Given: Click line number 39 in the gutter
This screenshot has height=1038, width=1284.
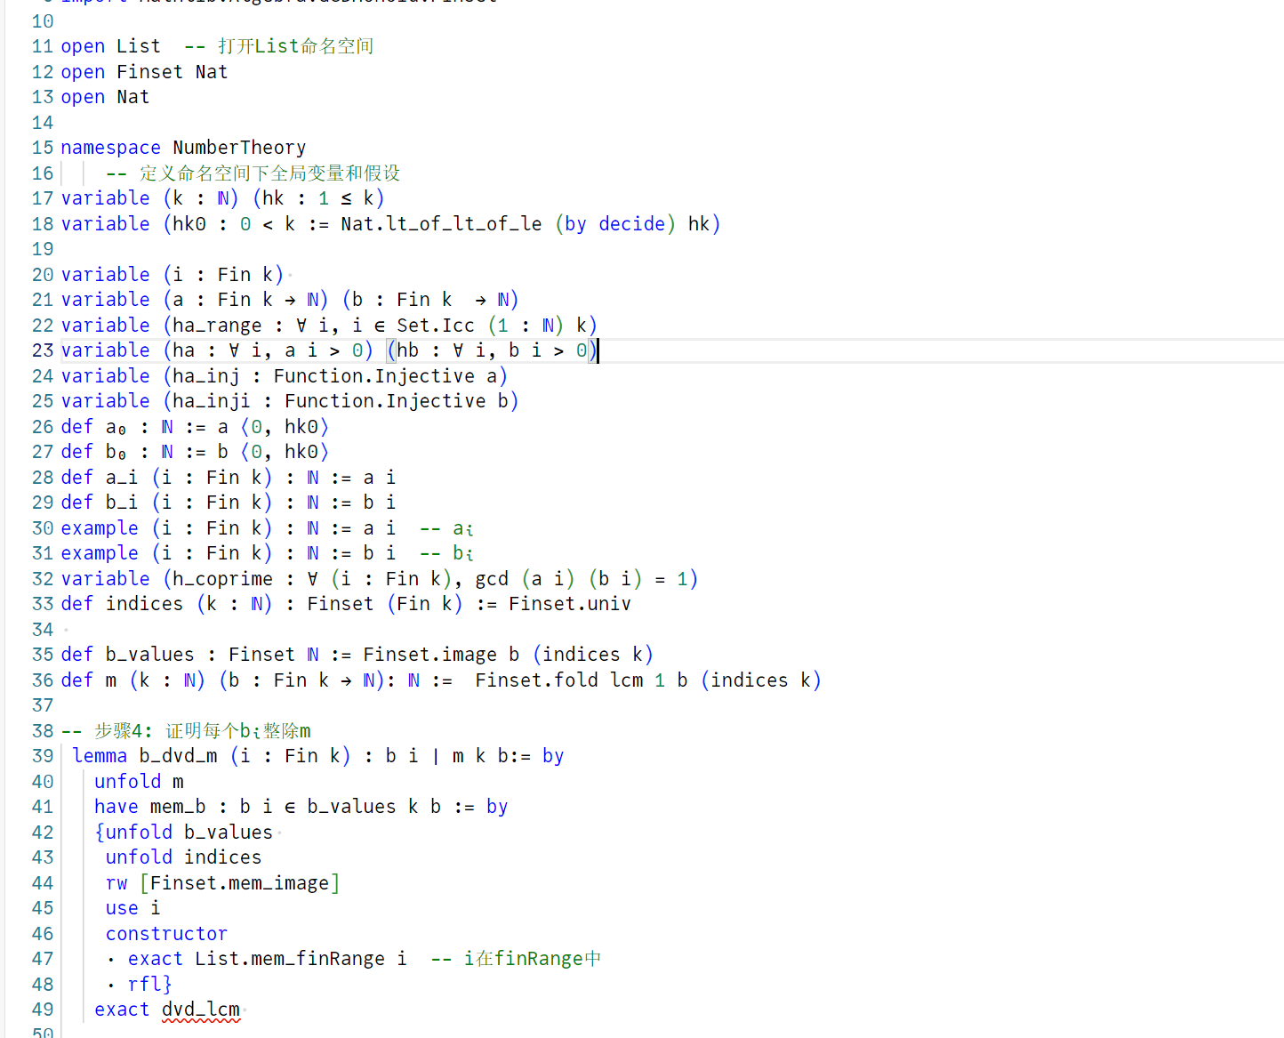Looking at the screenshot, I should click(43, 756).
